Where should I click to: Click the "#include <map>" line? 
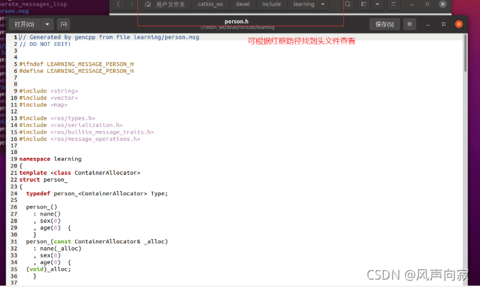pyautogui.click(x=43, y=105)
